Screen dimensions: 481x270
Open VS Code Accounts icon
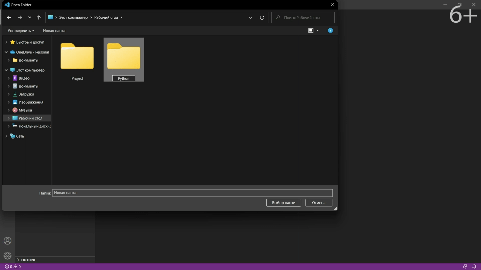pos(7,241)
